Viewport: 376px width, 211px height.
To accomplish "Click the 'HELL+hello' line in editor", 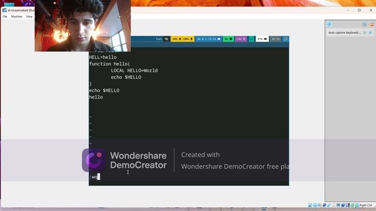I will pyautogui.click(x=103, y=57).
